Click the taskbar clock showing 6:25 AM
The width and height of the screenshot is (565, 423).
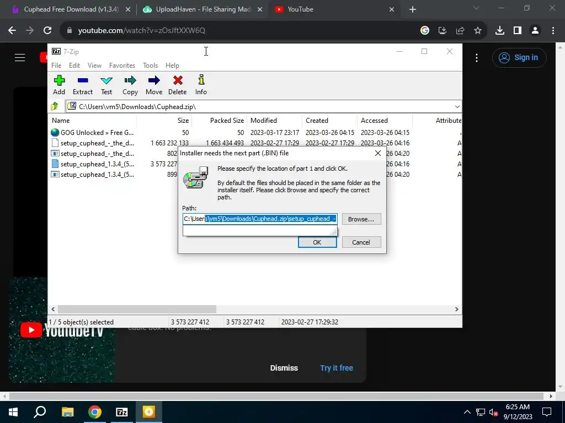pos(518,412)
